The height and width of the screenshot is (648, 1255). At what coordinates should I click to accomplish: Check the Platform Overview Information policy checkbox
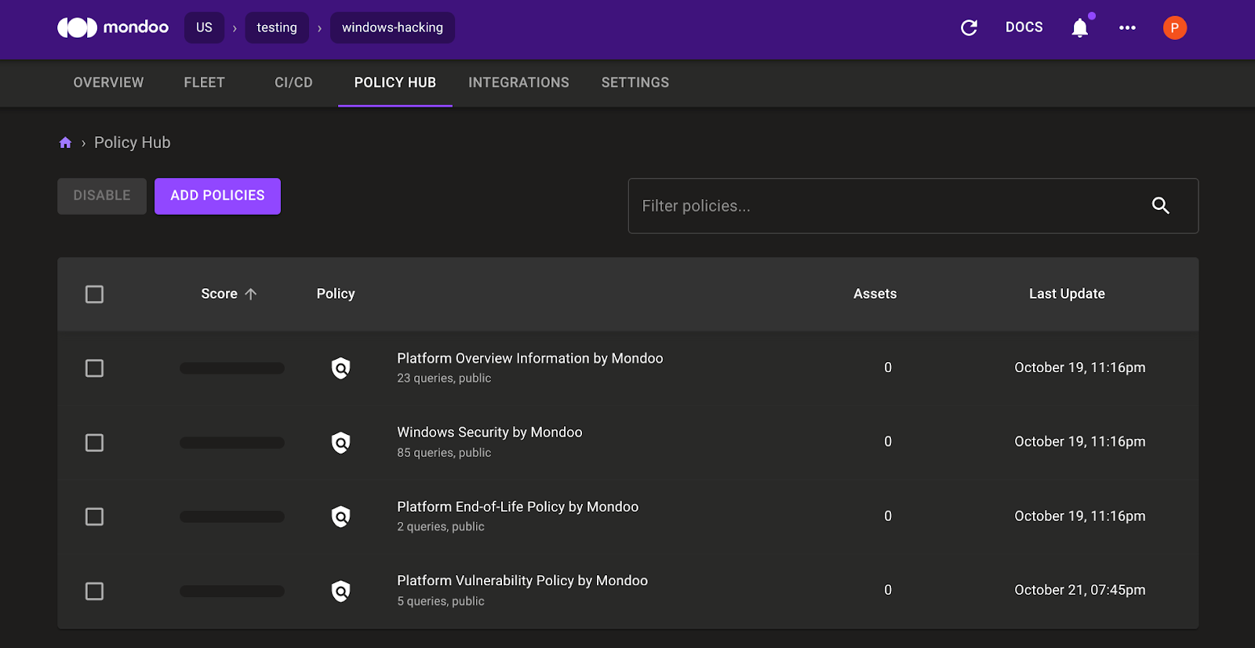click(94, 367)
